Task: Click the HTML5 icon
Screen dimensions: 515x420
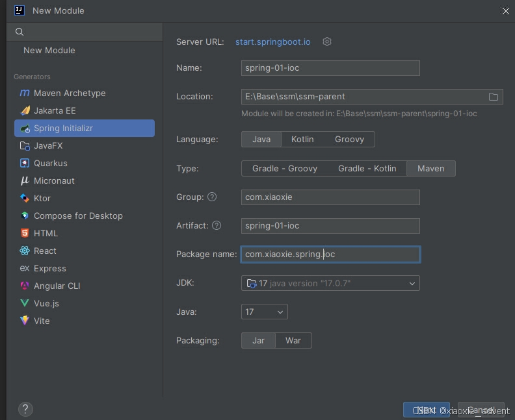Action: point(25,233)
